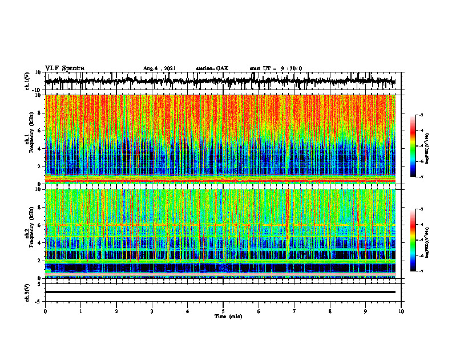Click inside the ch.2 frequency spectrogram
452x349 pixels.
pos(220,234)
